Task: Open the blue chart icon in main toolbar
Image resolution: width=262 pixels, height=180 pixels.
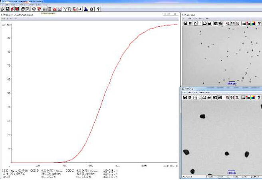Action: coord(60,9)
